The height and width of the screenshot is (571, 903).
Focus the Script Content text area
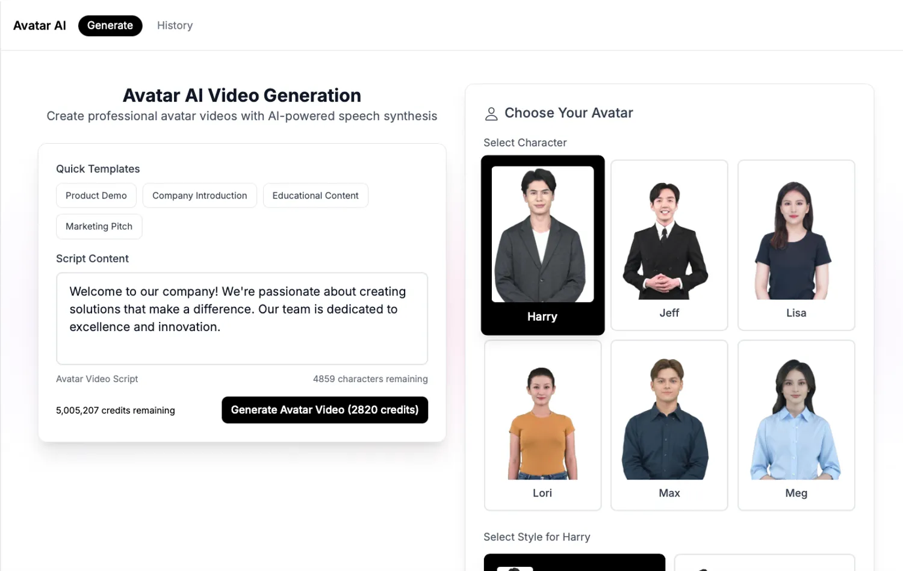(x=242, y=318)
